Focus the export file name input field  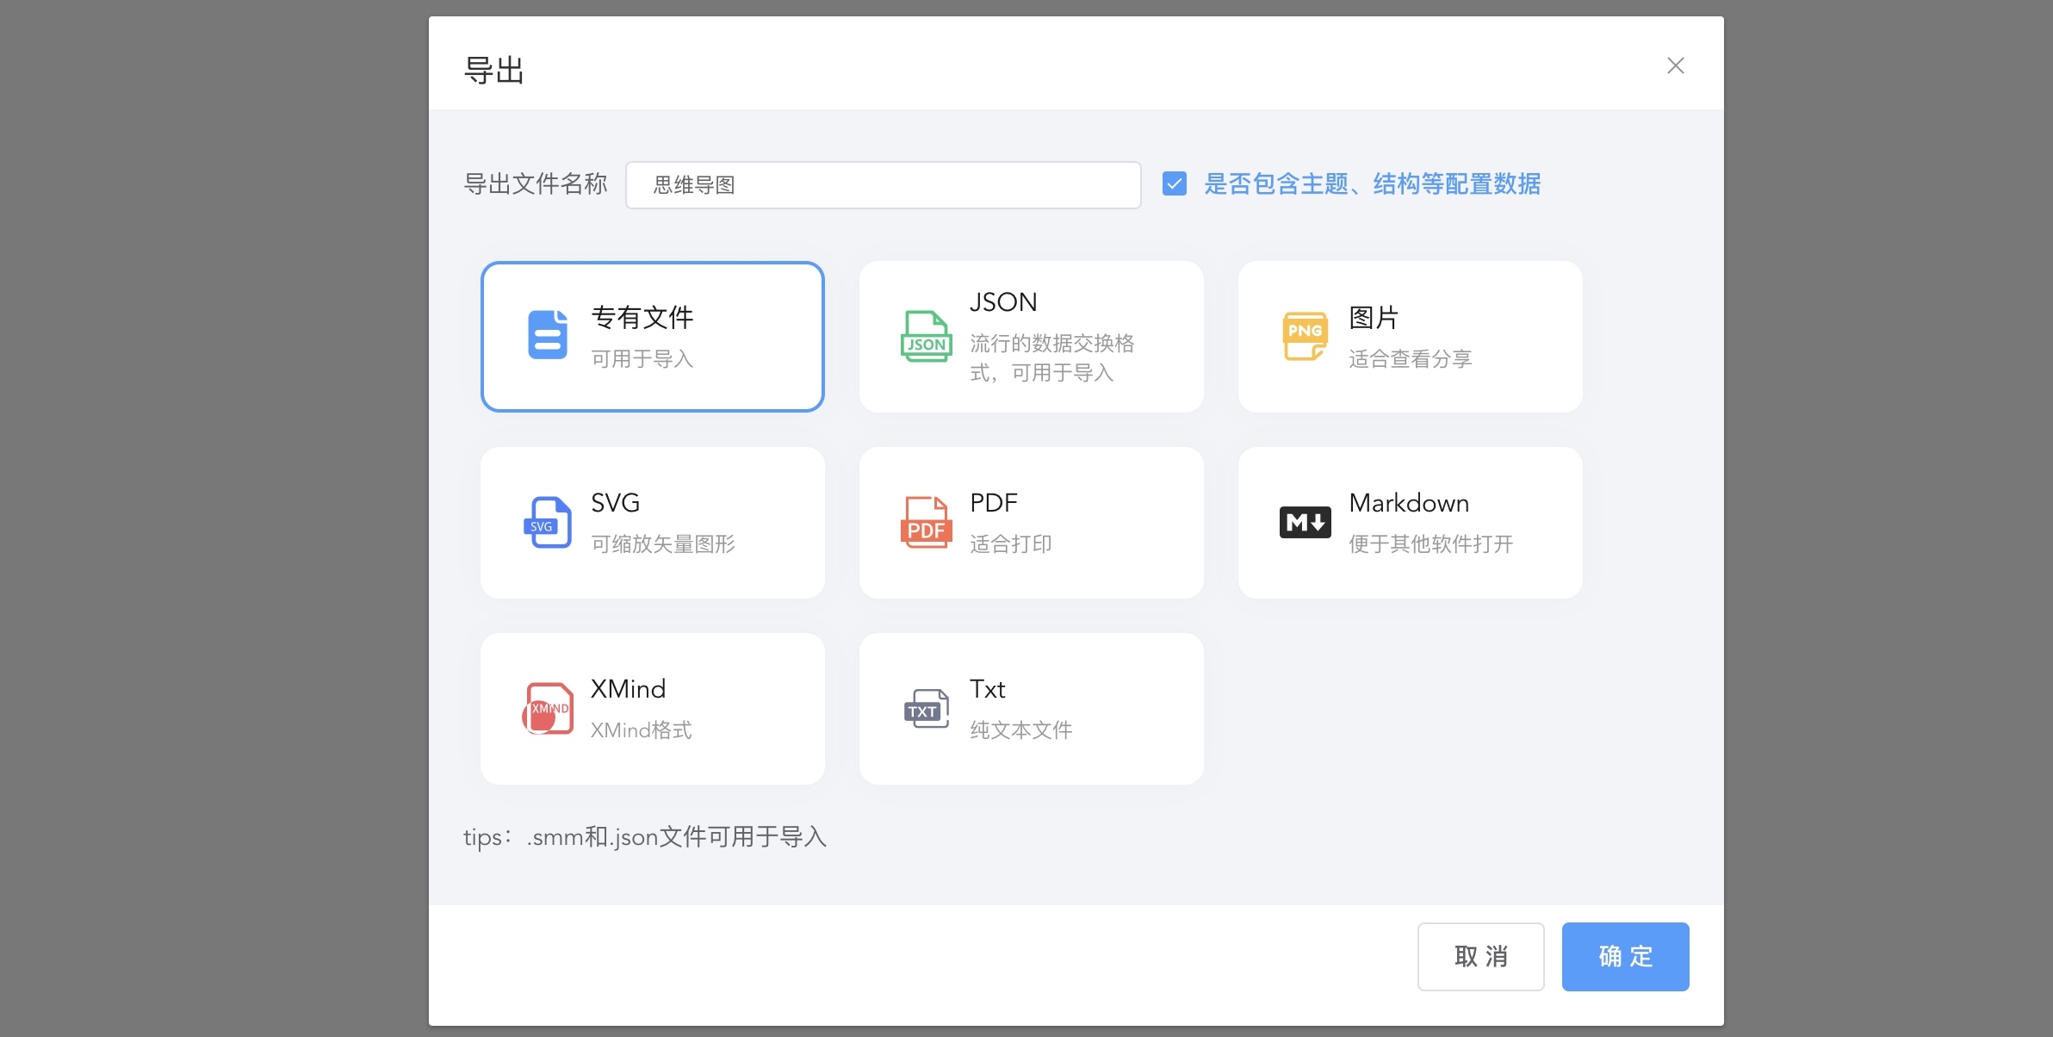coord(884,185)
